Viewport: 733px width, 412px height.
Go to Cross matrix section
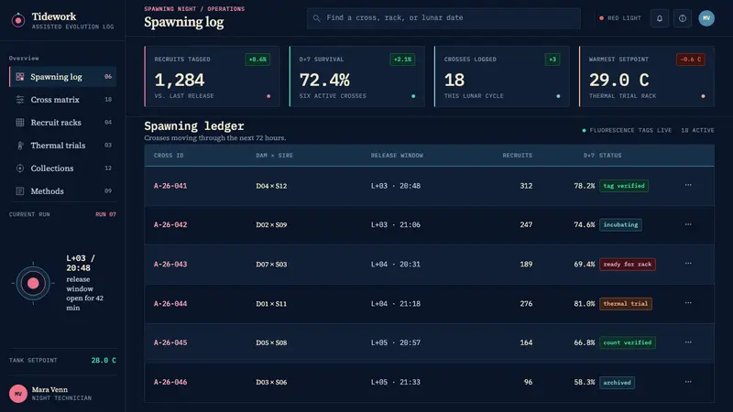point(62,100)
